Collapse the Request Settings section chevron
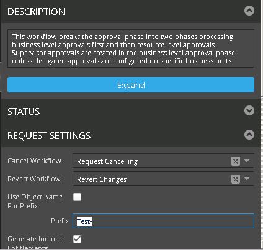This screenshot has width=263, height=250. pos(249,135)
